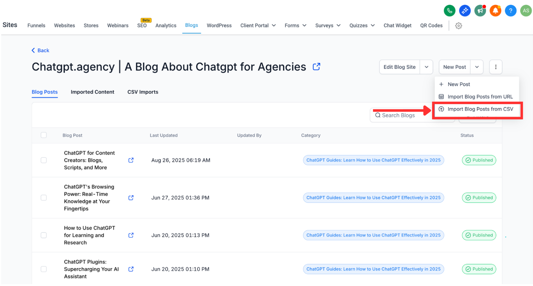The image size is (533, 286).
Task: Click the Edit Blog Site button
Action: 400,67
